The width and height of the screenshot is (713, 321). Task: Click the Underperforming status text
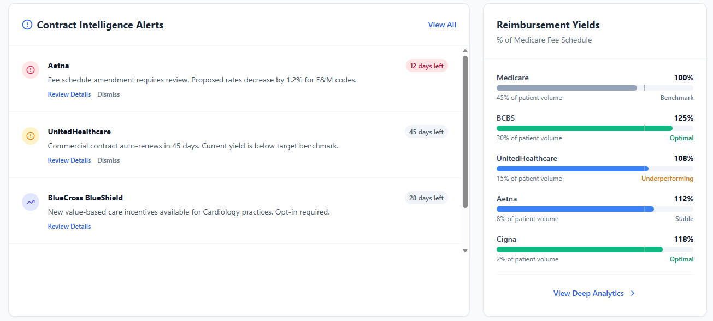667,179
